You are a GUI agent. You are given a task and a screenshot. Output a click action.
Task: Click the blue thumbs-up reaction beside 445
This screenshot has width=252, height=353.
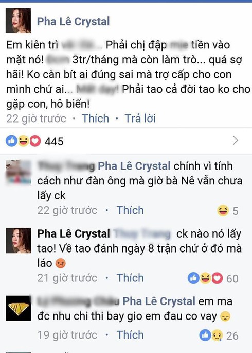pyautogui.click(x=11, y=141)
